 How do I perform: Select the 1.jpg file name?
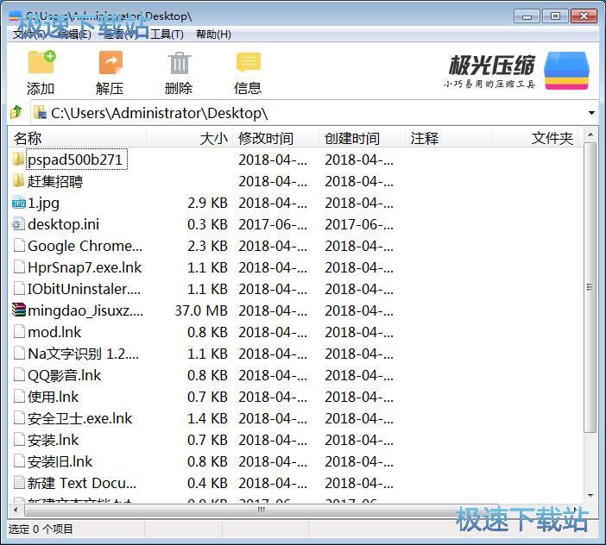tap(43, 203)
